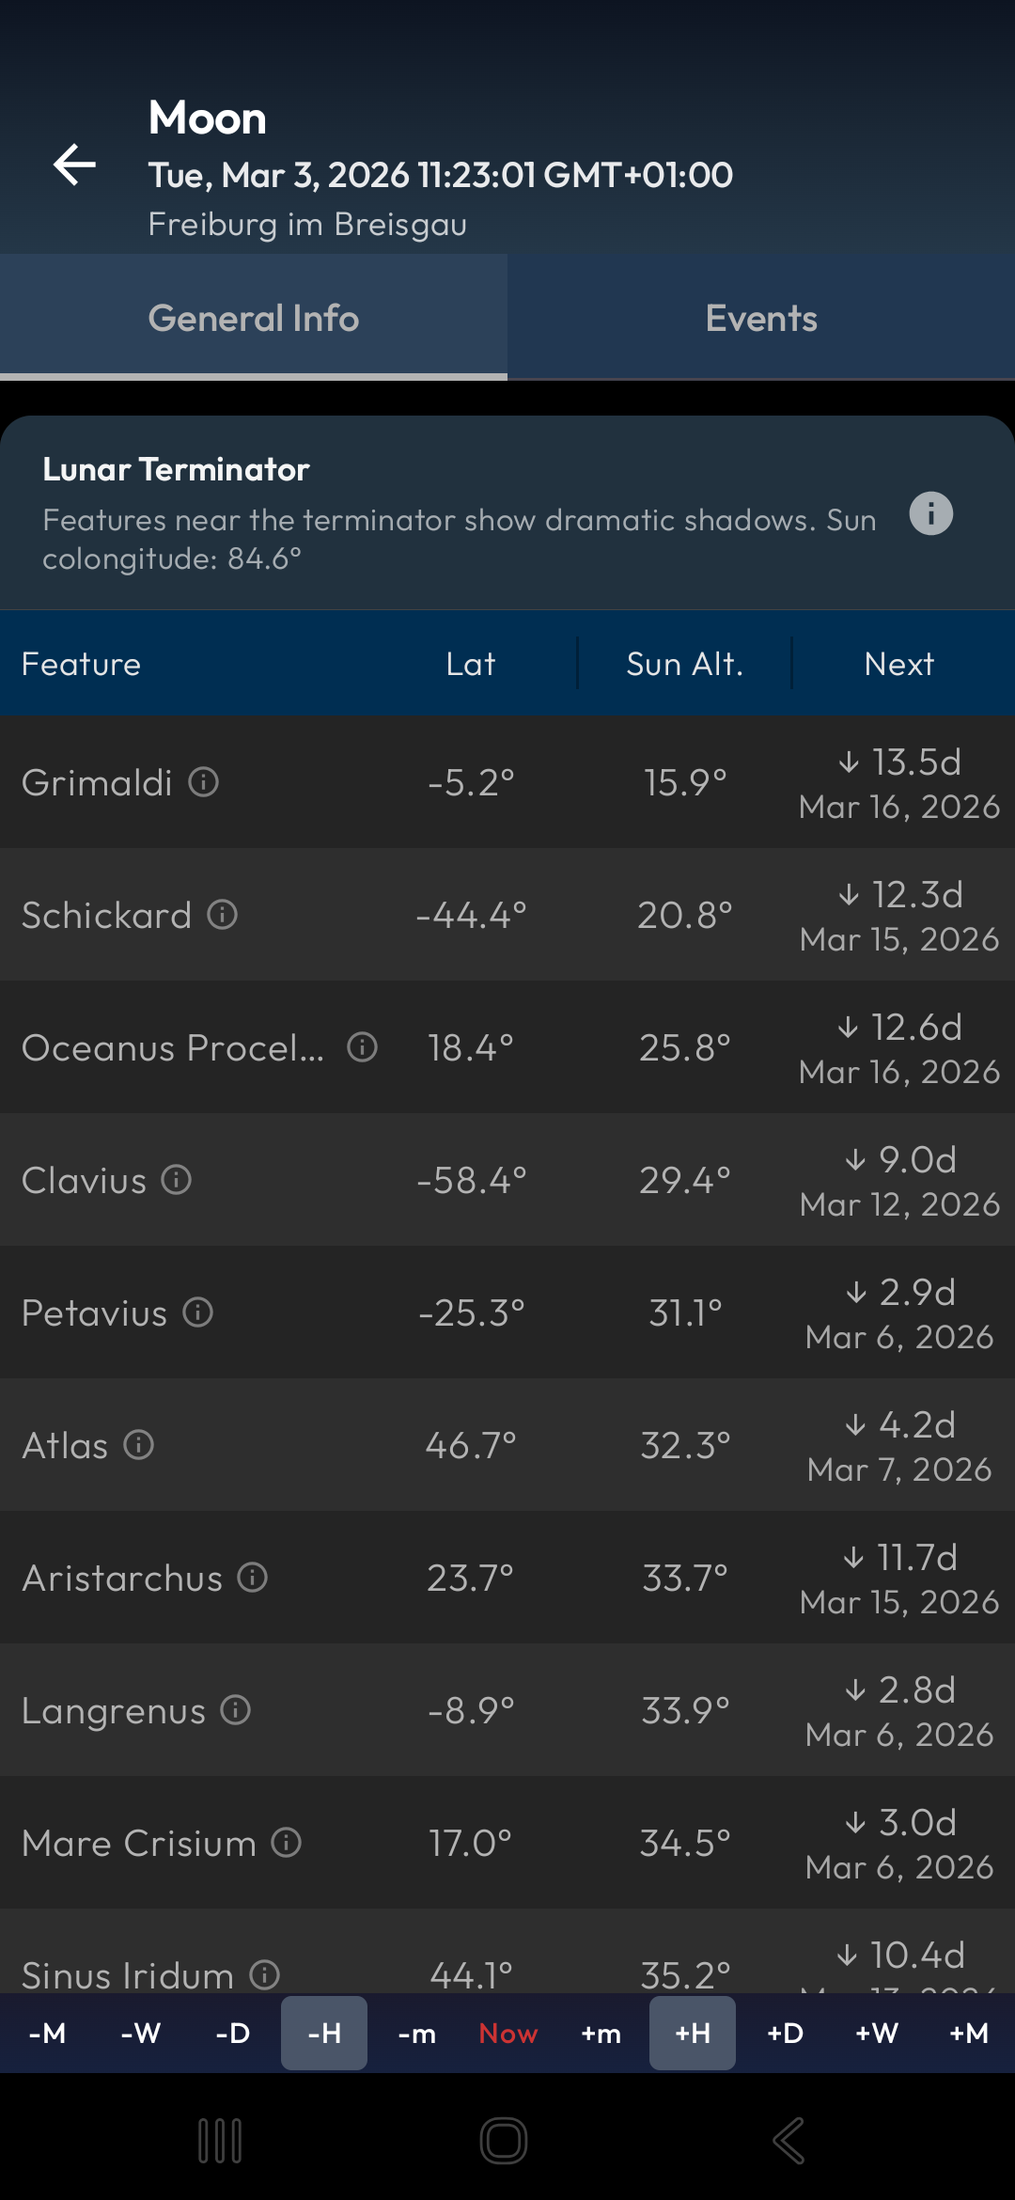Tap info icon beside Grimaldi
This screenshot has height=2200, width=1015.
pos(204,781)
